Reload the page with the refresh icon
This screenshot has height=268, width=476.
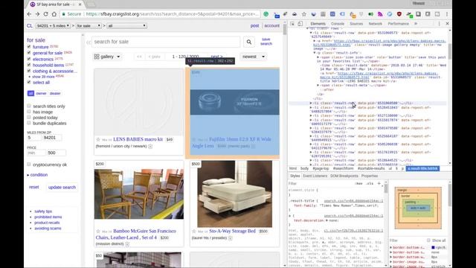pyautogui.click(x=45, y=14)
